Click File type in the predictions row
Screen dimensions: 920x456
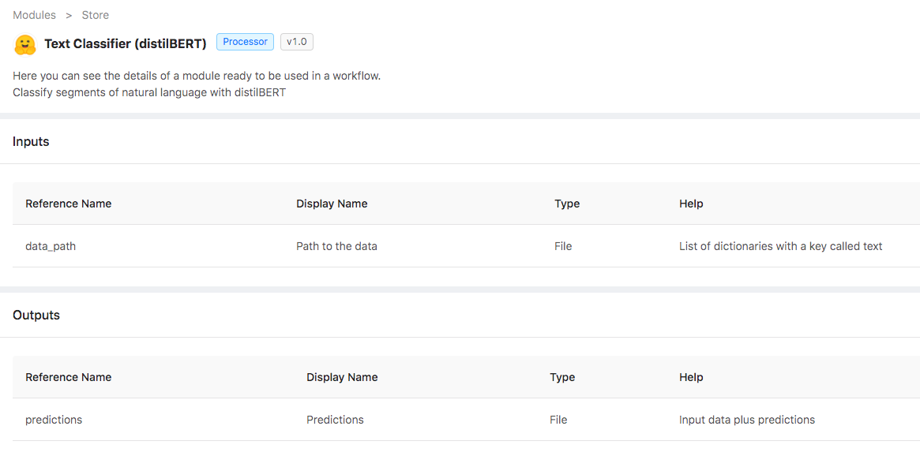558,420
